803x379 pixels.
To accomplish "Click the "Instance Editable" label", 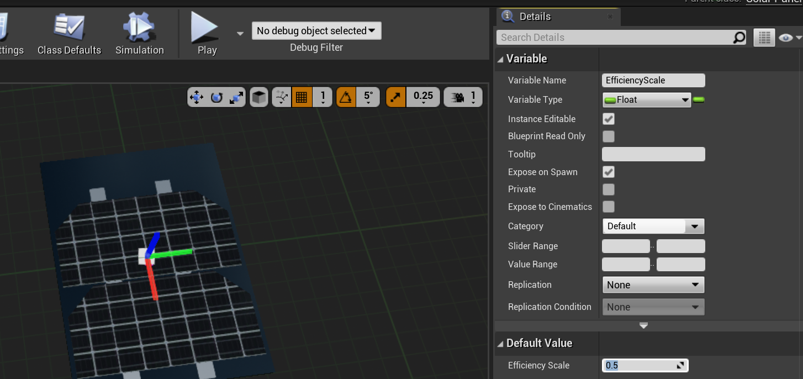I will [542, 119].
